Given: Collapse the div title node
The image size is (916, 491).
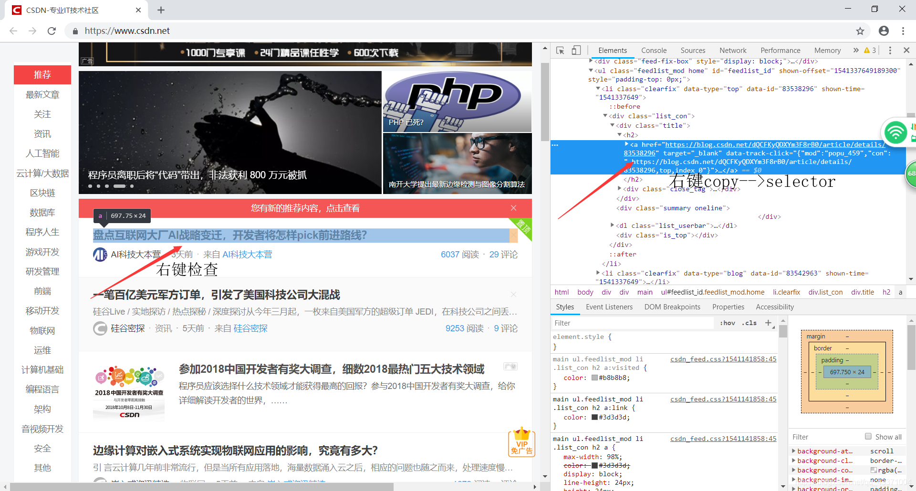Looking at the screenshot, I should pyautogui.click(x=612, y=125).
